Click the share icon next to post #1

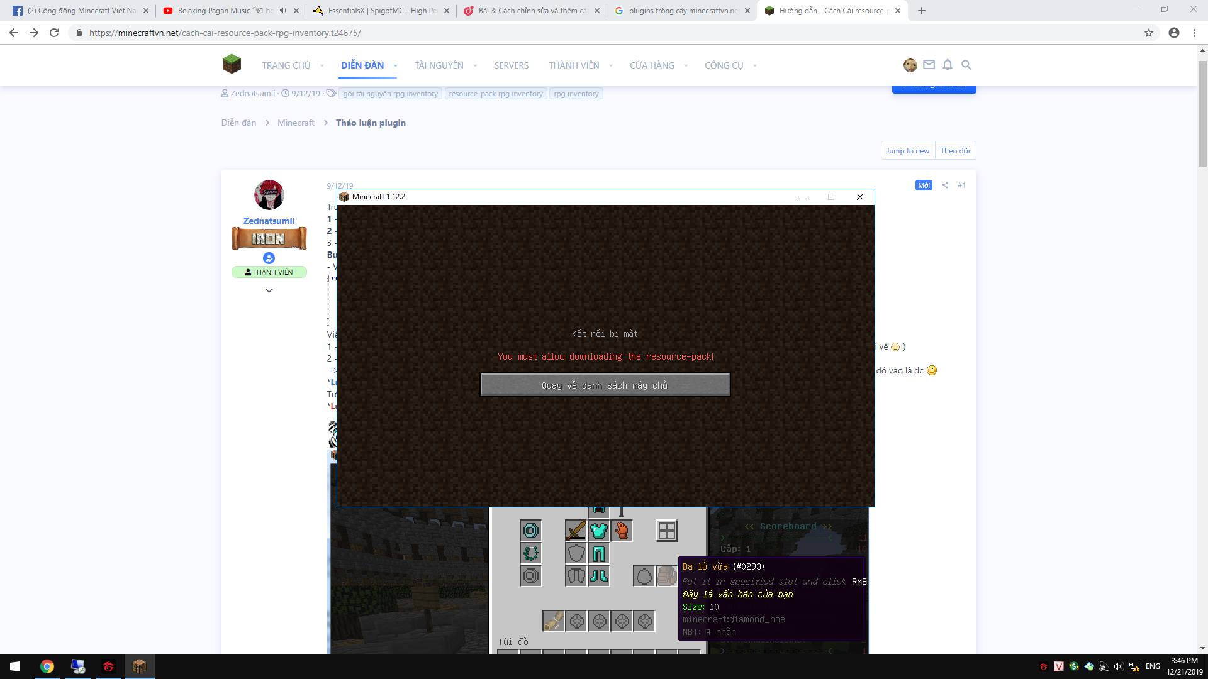tap(944, 185)
